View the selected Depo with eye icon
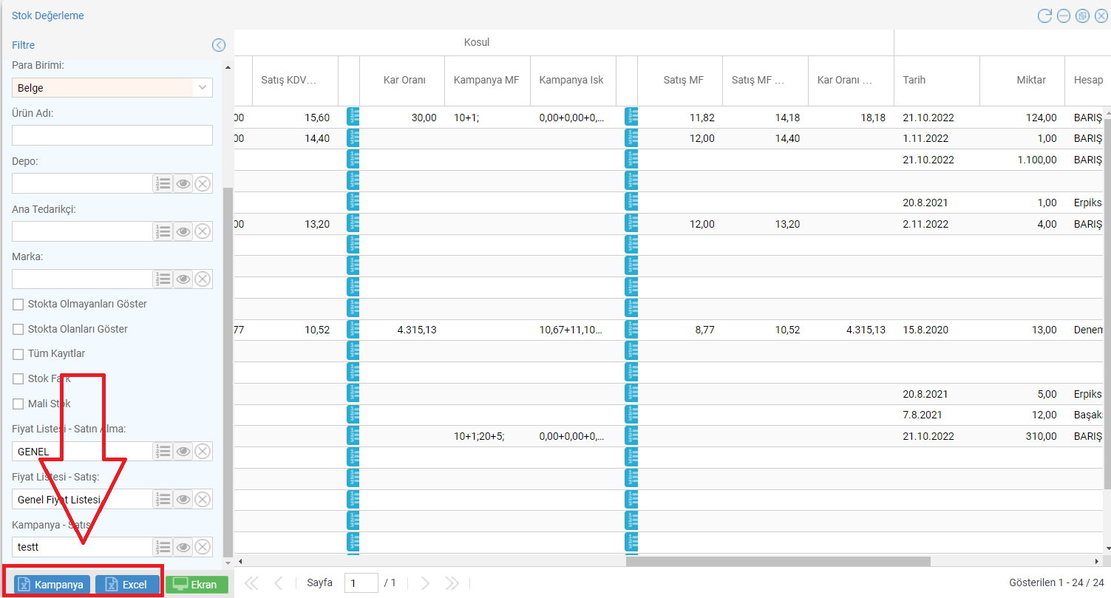 pos(183,183)
